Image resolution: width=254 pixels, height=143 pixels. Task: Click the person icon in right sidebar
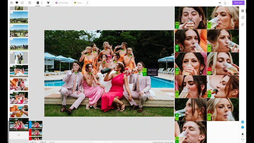(x=243, y=134)
